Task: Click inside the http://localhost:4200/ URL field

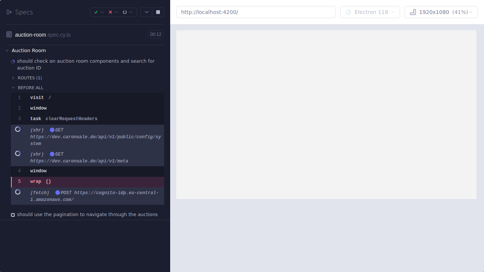Action: 256,12
